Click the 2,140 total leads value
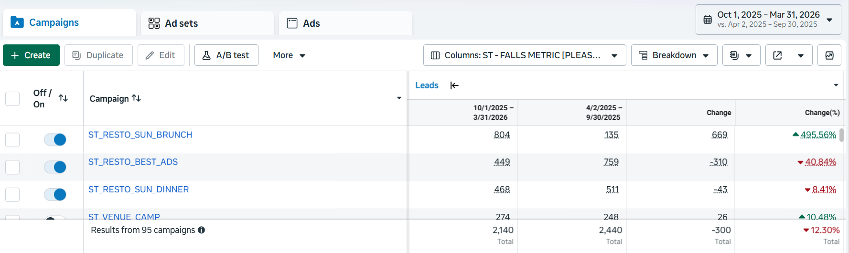 [503, 230]
